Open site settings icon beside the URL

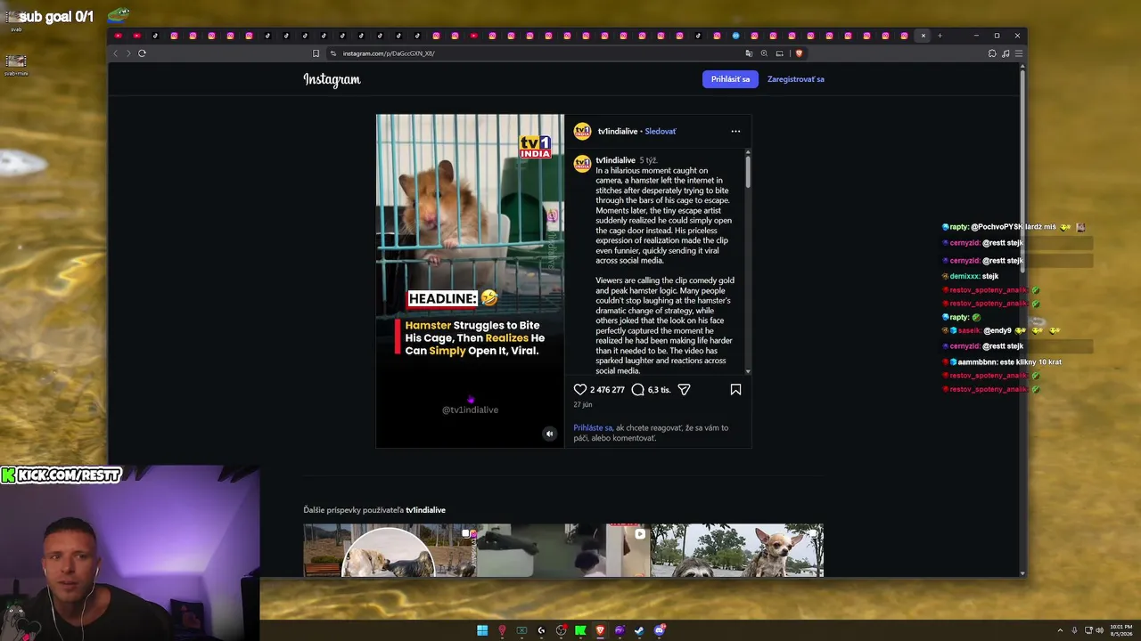click(333, 53)
